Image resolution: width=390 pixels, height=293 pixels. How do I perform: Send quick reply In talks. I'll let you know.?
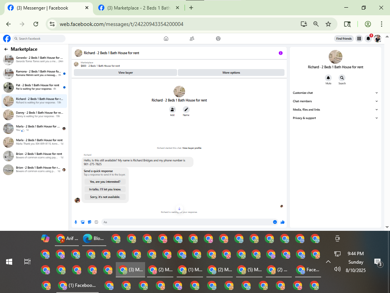click(105, 189)
